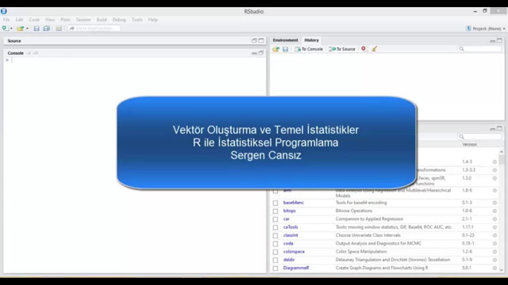The height and width of the screenshot is (285, 508).
Task: Minimize the Packages pane
Action: coord(493,129)
